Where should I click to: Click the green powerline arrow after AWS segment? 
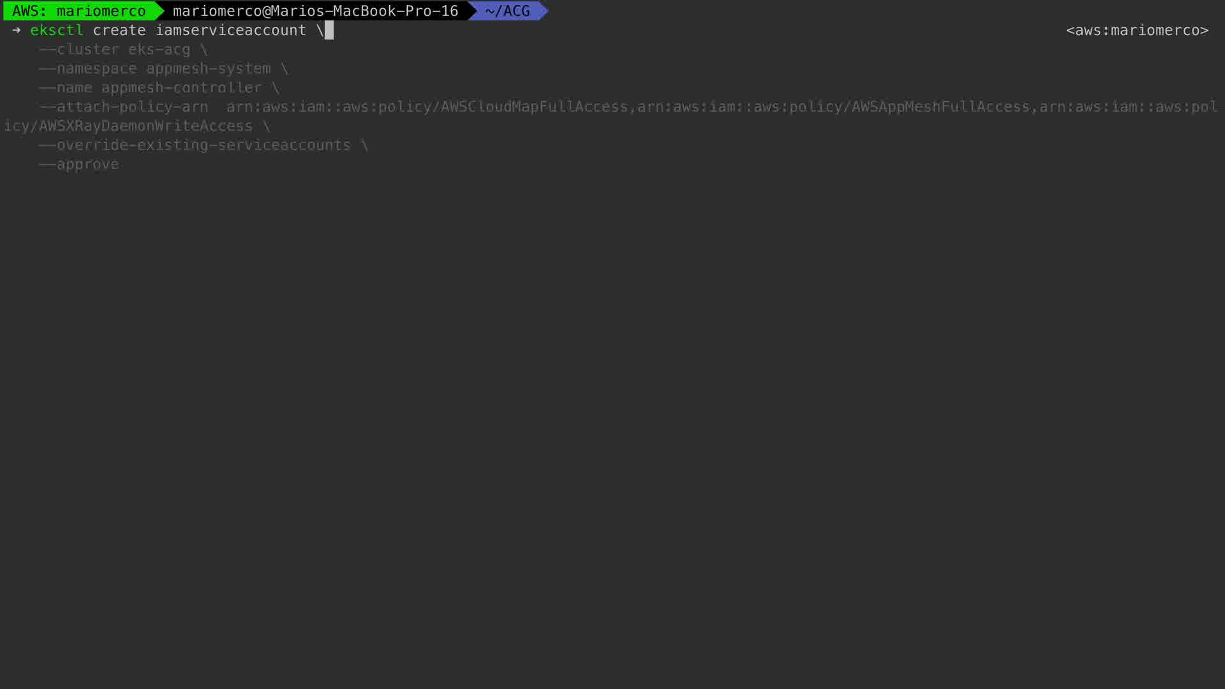click(160, 11)
